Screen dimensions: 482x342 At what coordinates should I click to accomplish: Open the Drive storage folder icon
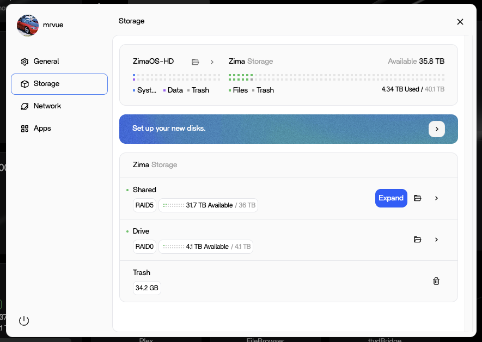[x=418, y=240]
